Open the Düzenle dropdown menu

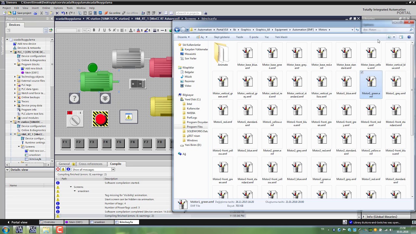(x=184, y=37)
